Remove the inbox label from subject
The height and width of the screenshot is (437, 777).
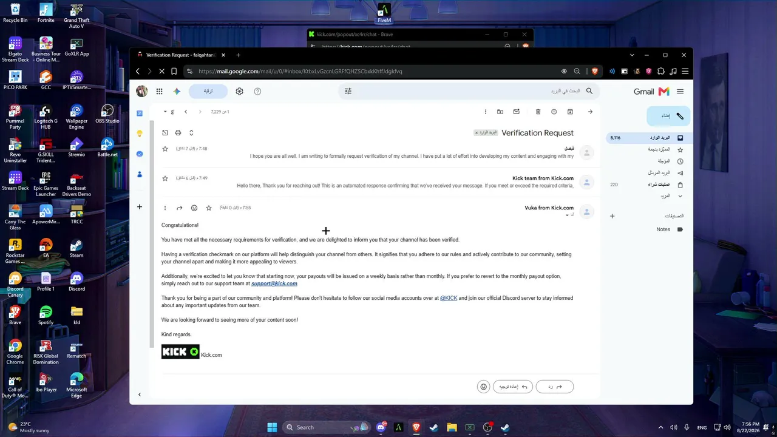pos(477,132)
